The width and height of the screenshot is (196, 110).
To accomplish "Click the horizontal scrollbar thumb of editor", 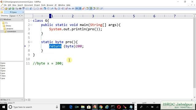I will [29, 100].
